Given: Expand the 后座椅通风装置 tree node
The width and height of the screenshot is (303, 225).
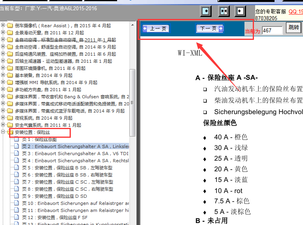Looking at the screenshot, I should click(3, 54).
